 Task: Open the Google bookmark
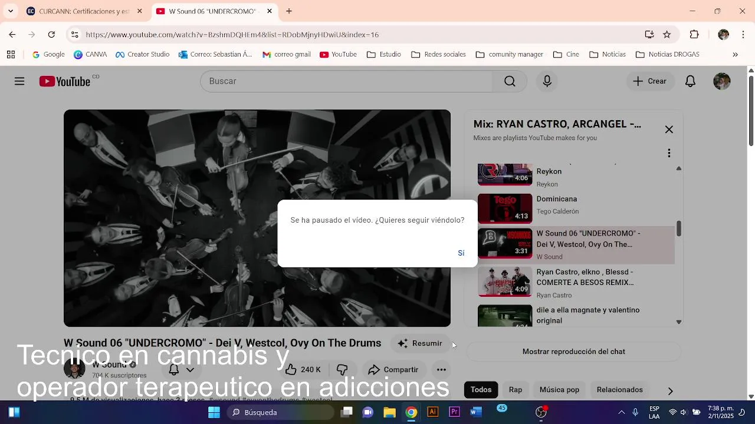coord(48,55)
